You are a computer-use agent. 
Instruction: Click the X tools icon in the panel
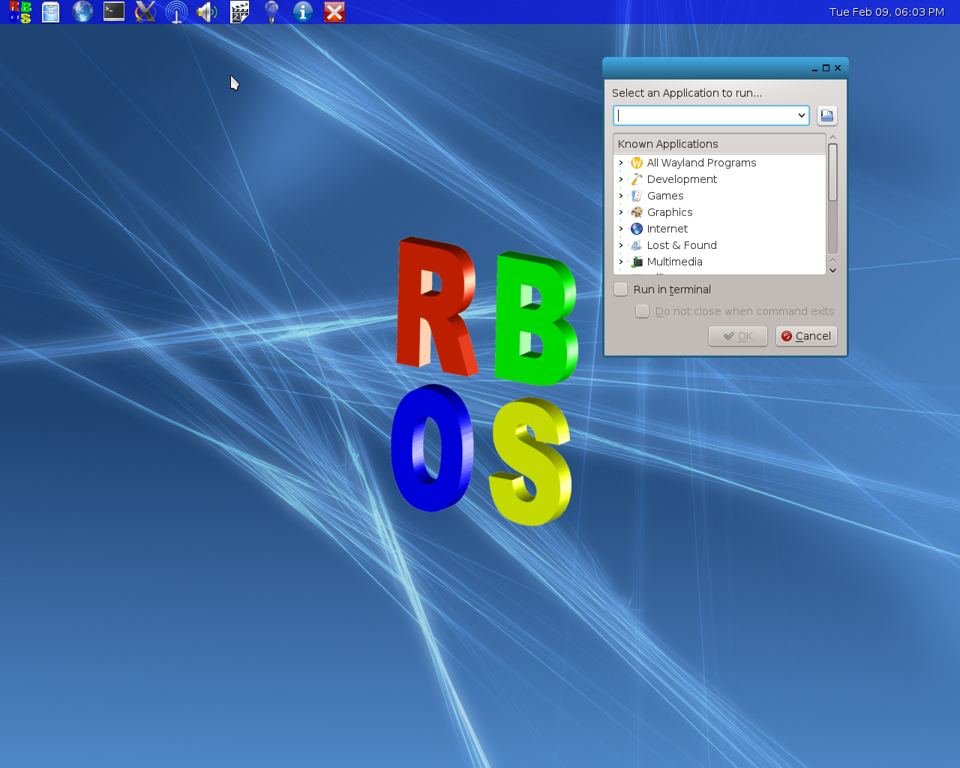pyautogui.click(x=145, y=12)
